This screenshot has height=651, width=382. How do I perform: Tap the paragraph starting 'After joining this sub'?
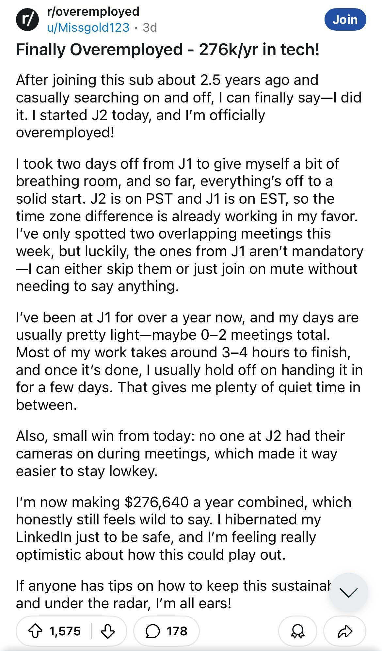(189, 106)
